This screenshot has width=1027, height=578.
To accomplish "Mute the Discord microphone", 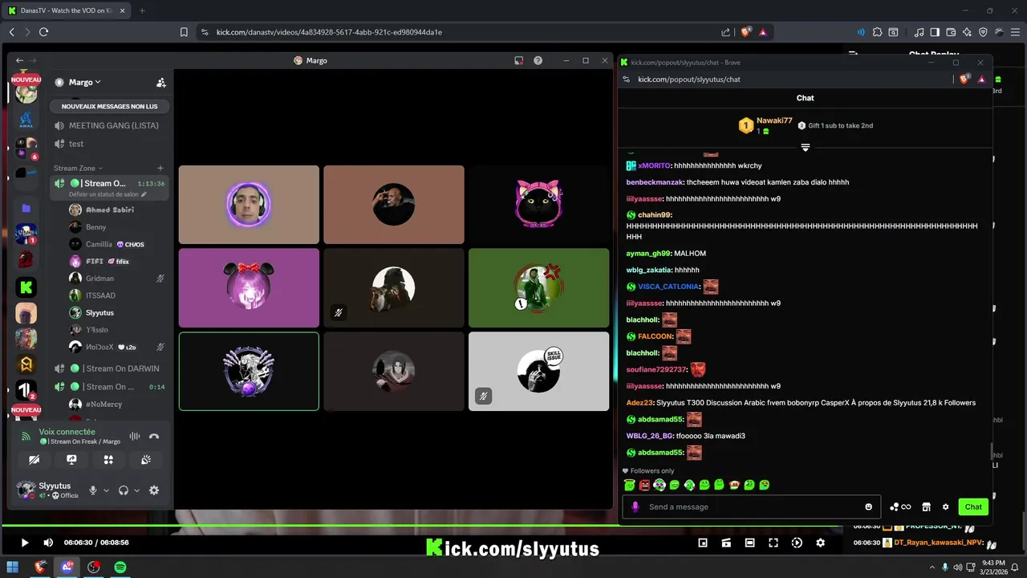I will 93,490.
